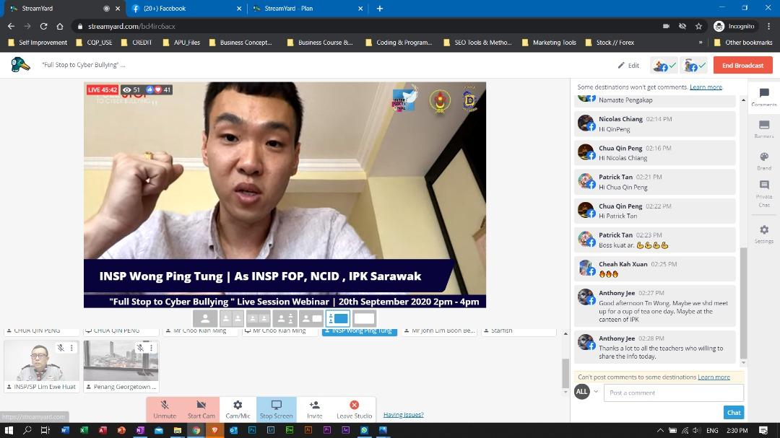This screenshot has height=438, width=780.
Task: Open options menu on INSP/SP Lim Ewe Huat thumbnail
Action: coord(71,348)
